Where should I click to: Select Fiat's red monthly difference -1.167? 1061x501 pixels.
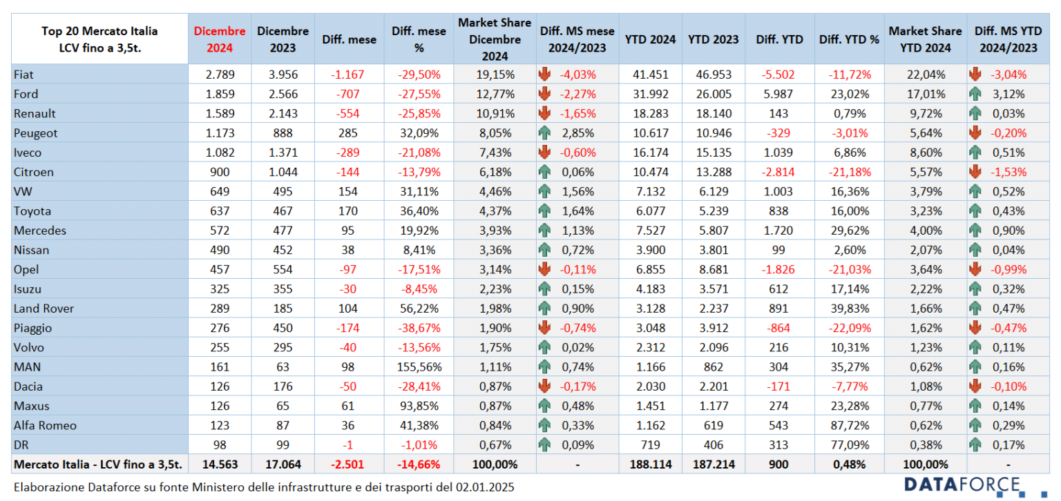349,75
